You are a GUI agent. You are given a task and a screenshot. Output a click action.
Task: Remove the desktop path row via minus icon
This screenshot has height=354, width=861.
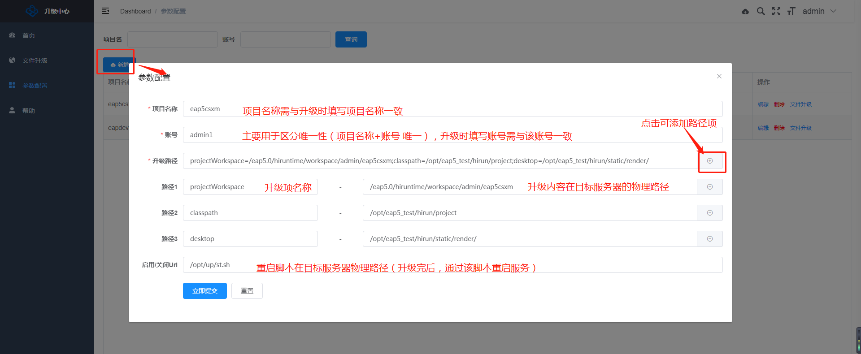click(710, 239)
